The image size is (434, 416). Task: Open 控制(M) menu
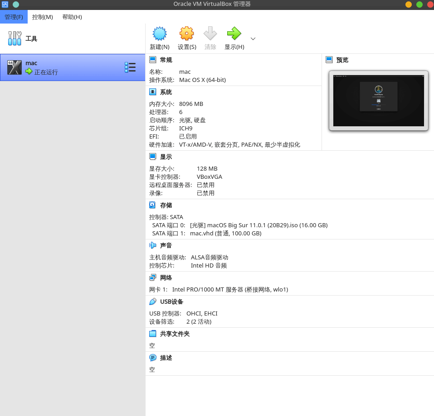click(42, 17)
